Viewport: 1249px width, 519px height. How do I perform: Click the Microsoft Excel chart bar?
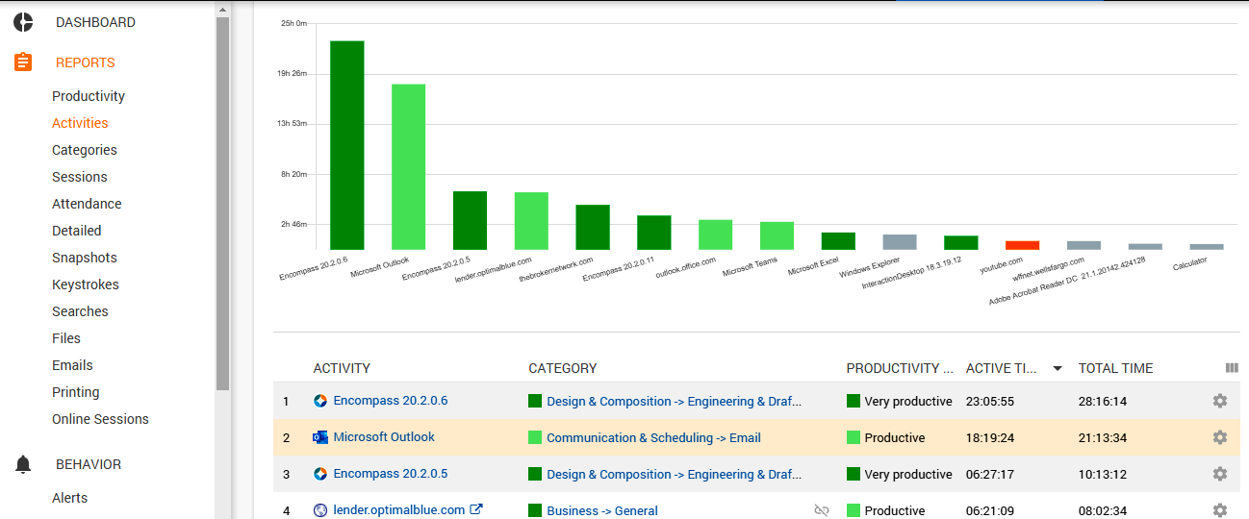838,241
